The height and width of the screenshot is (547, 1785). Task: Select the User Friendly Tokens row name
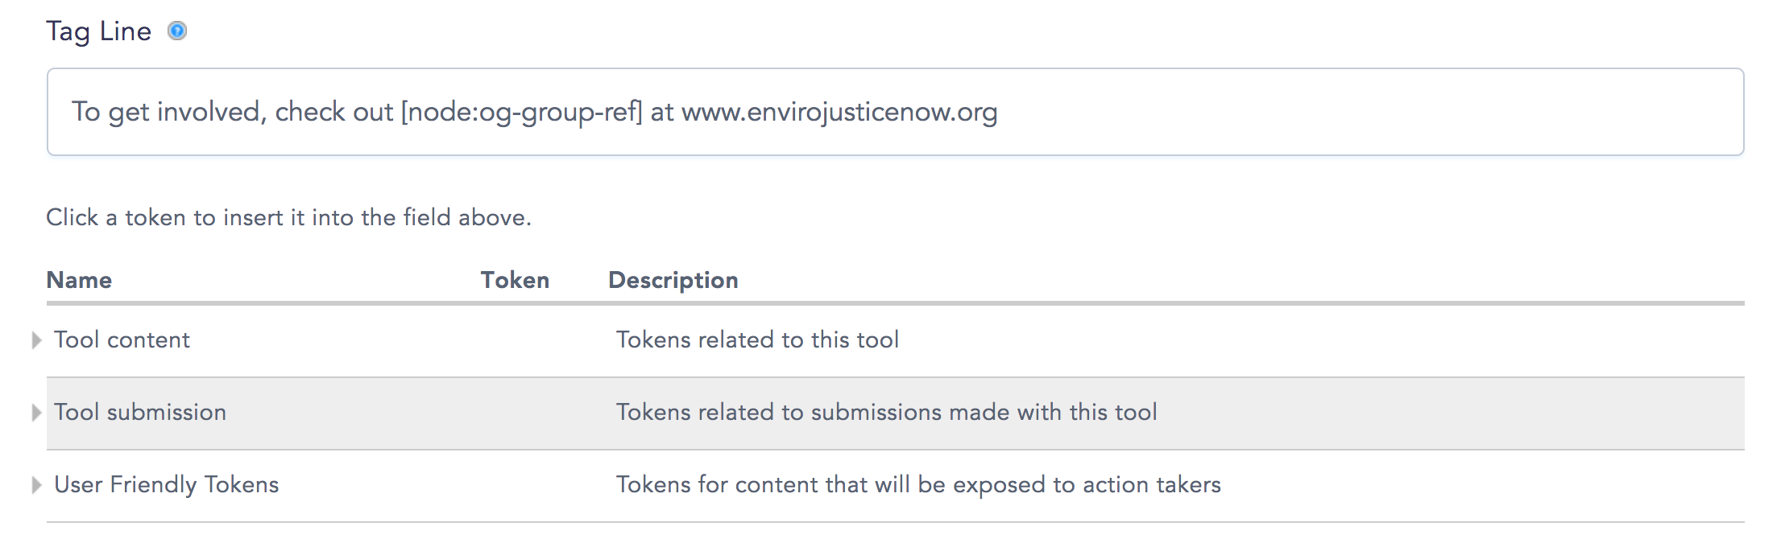(x=166, y=484)
